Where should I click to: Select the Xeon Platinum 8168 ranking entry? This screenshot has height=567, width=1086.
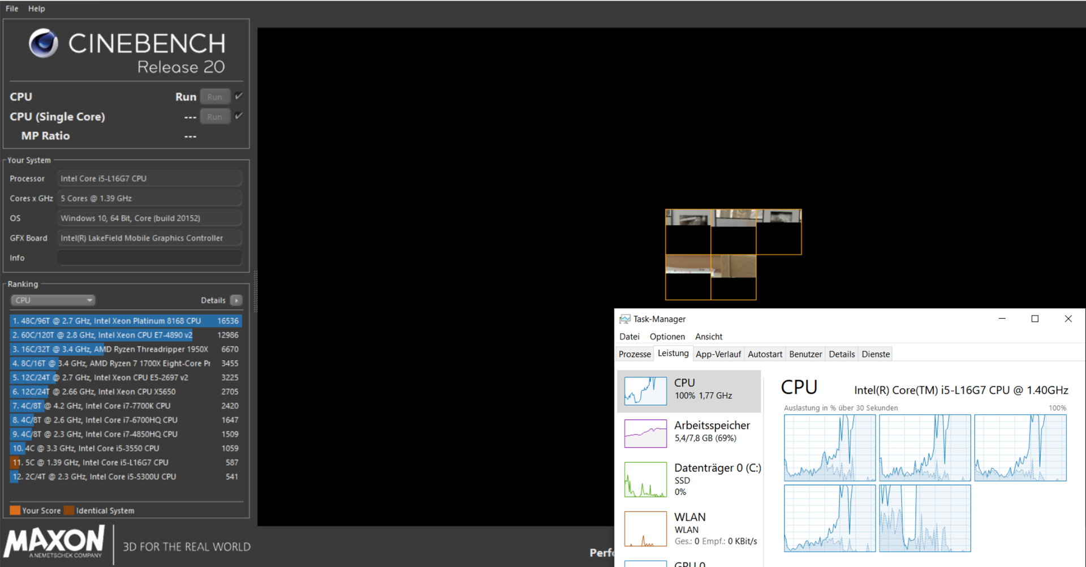coord(126,321)
